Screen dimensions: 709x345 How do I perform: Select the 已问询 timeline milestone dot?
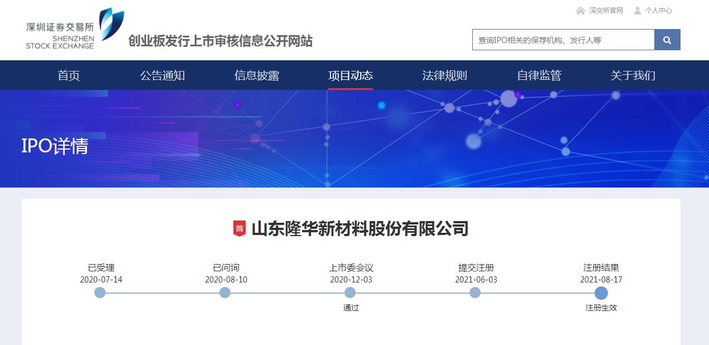(225, 291)
